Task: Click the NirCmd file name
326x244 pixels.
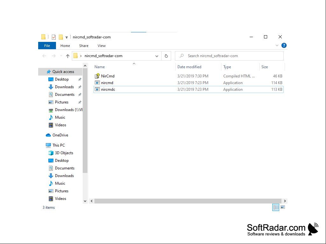Action: [x=108, y=76]
